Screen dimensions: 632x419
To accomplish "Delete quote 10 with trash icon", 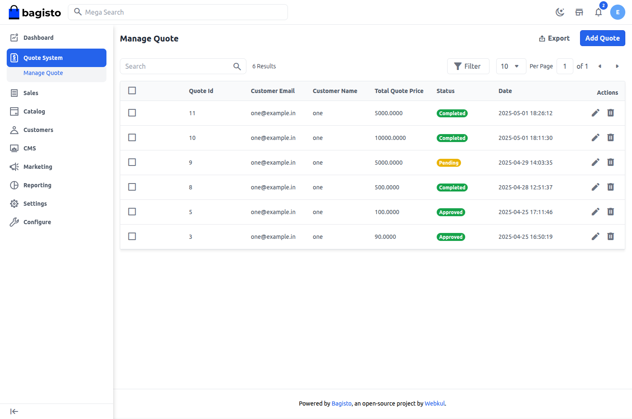I will coord(611,137).
